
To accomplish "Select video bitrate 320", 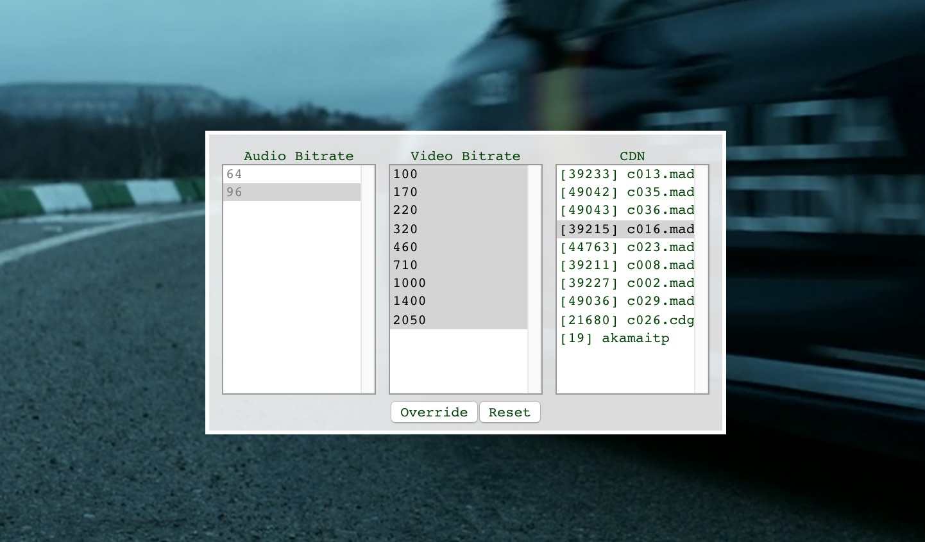I will (459, 229).
